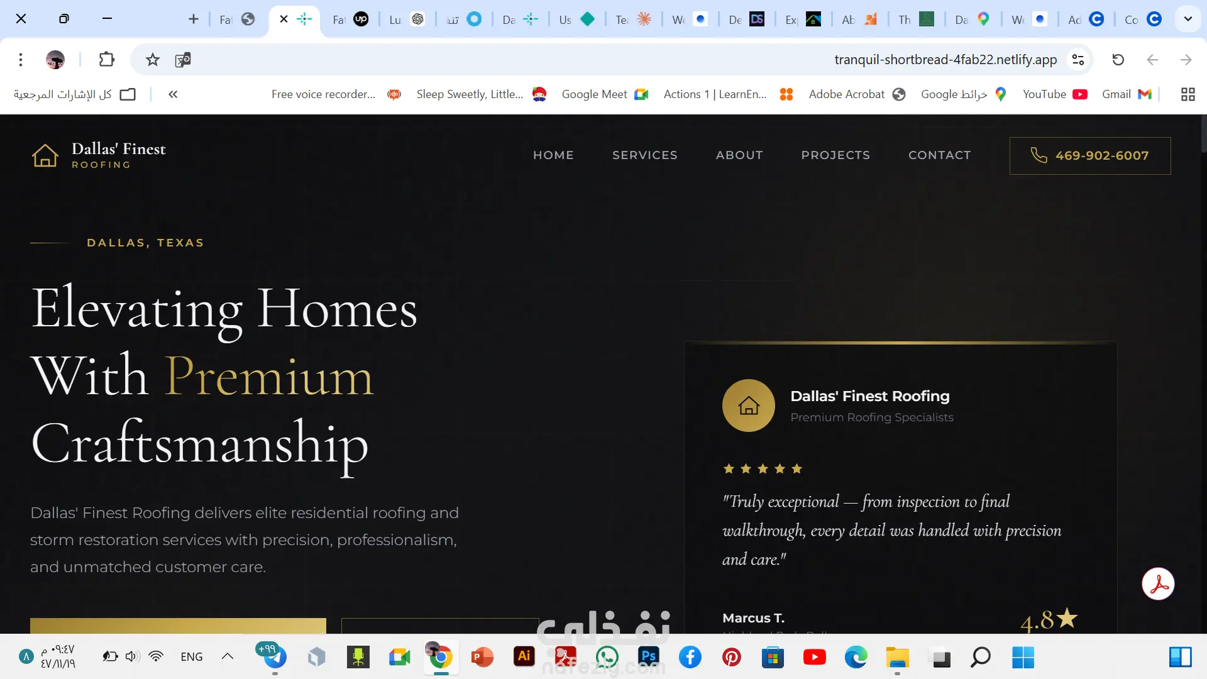Viewport: 1207px width, 679px height.
Task: Open the Extensions puzzle icon
Action: pyautogui.click(x=107, y=60)
